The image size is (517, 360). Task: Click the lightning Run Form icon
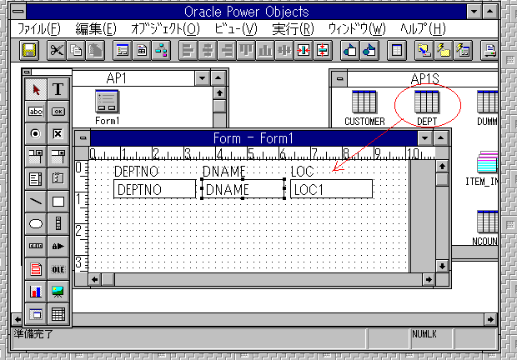[463, 50]
